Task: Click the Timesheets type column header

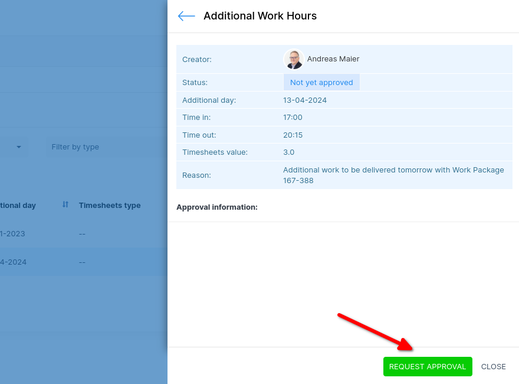Action: pyautogui.click(x=110, y=206)
